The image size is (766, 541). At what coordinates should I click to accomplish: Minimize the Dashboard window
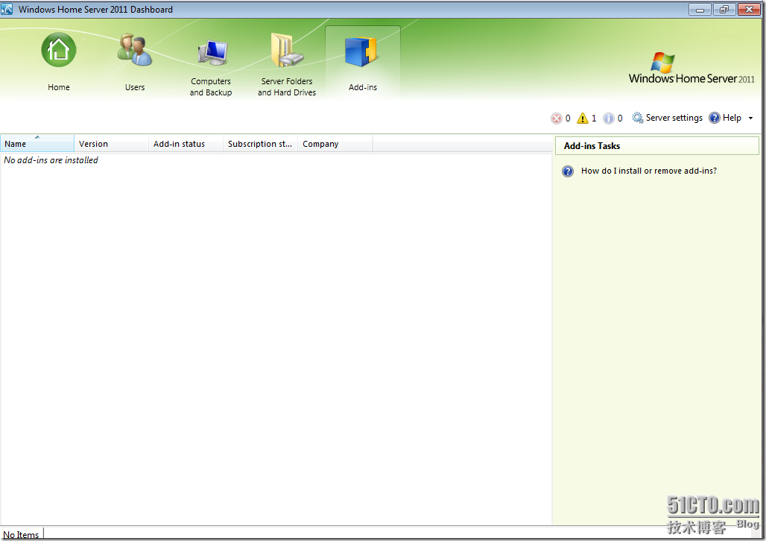700,9
